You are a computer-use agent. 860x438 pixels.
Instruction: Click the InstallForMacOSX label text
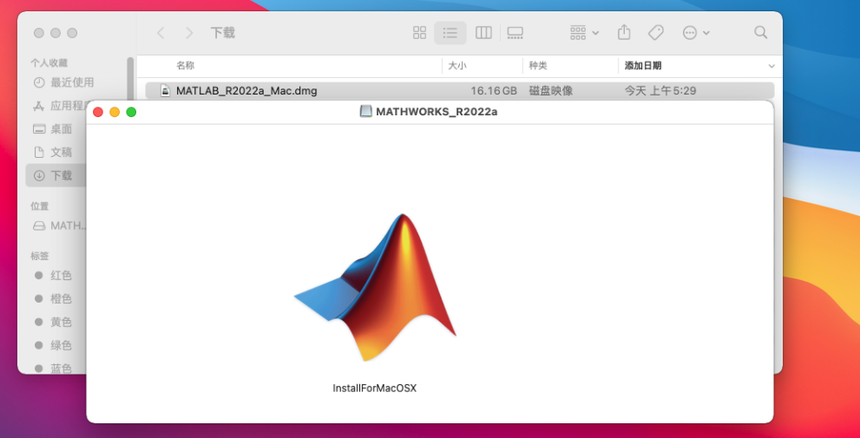click(375, 388)
